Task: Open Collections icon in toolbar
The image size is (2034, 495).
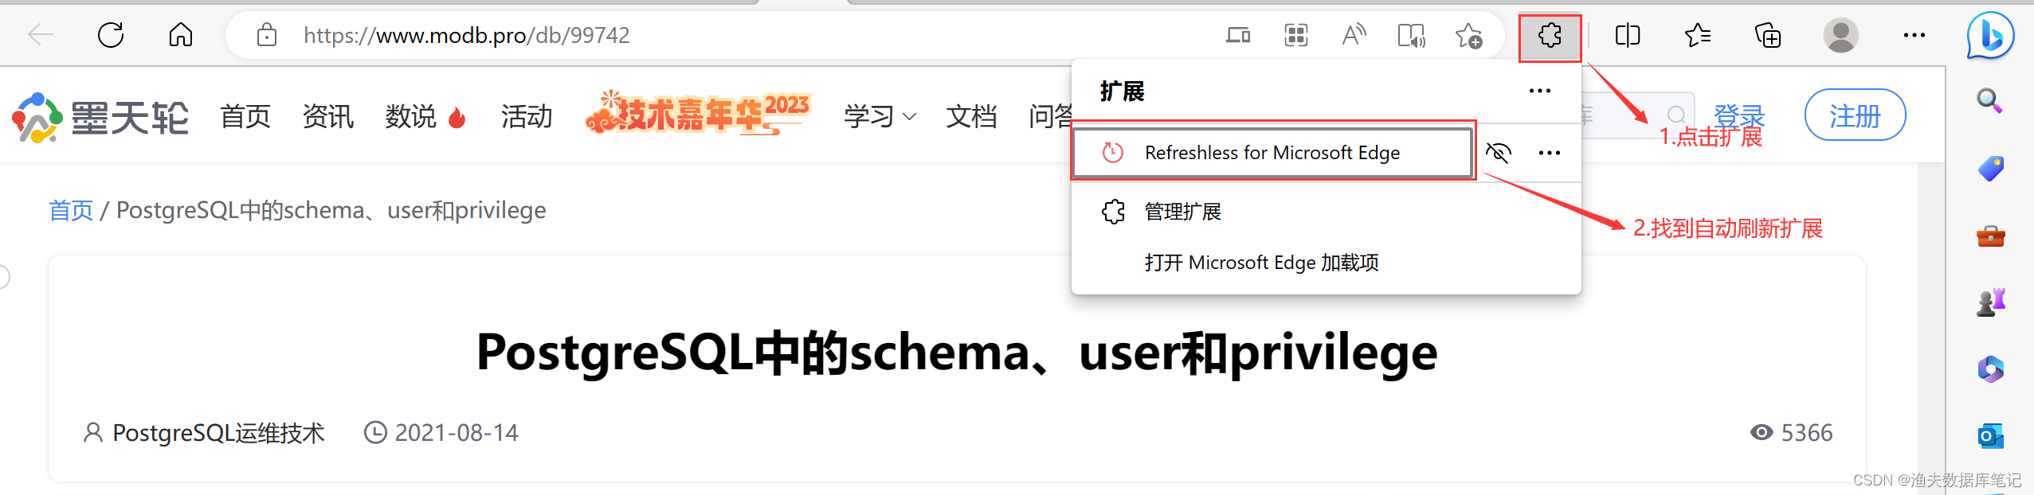Action: pos(1768,36)
